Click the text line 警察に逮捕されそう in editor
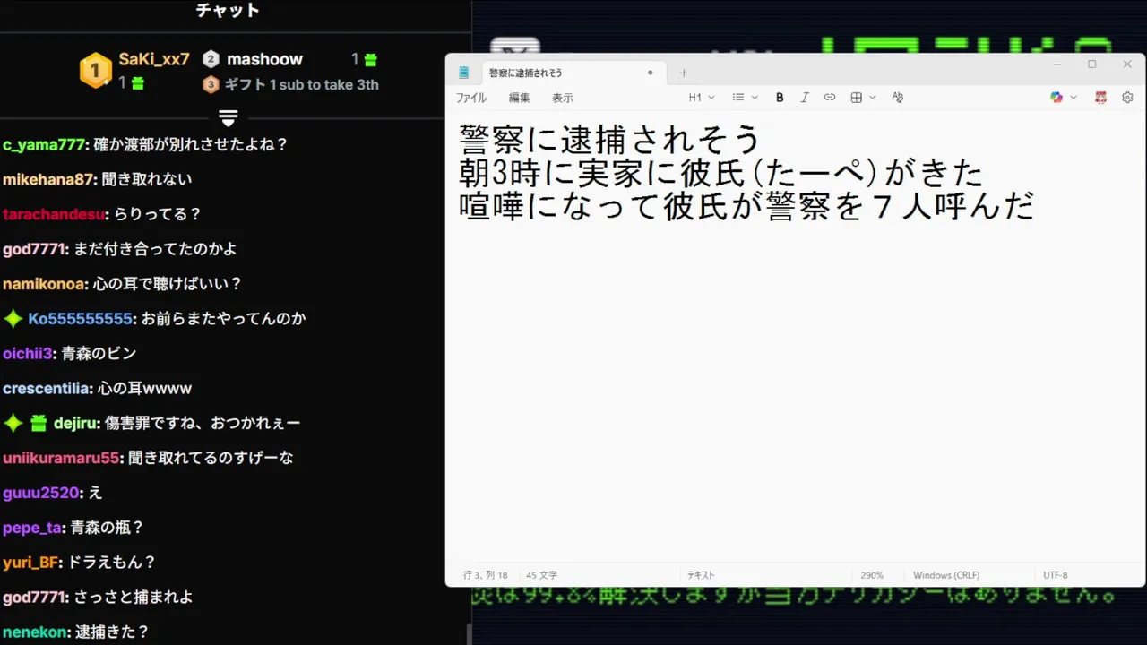1147x645 pixels. click(x=609, y=139)
